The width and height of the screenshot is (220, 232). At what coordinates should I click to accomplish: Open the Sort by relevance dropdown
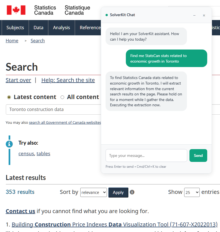click(x=93, y=192)
